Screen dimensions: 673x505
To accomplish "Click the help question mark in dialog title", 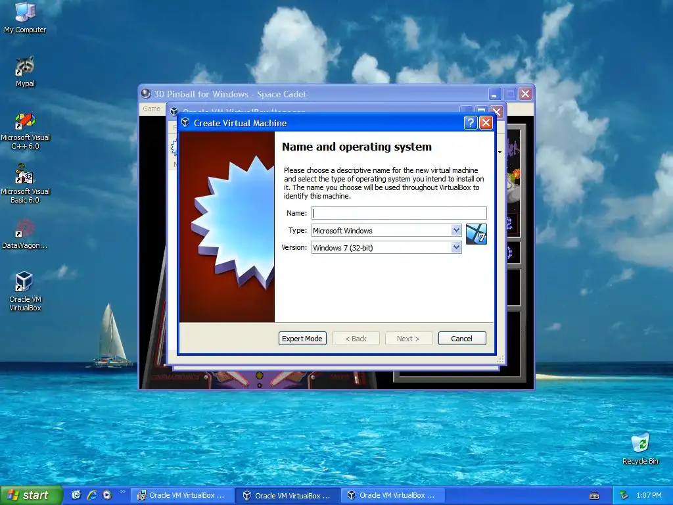I will (x=470, y=123).
